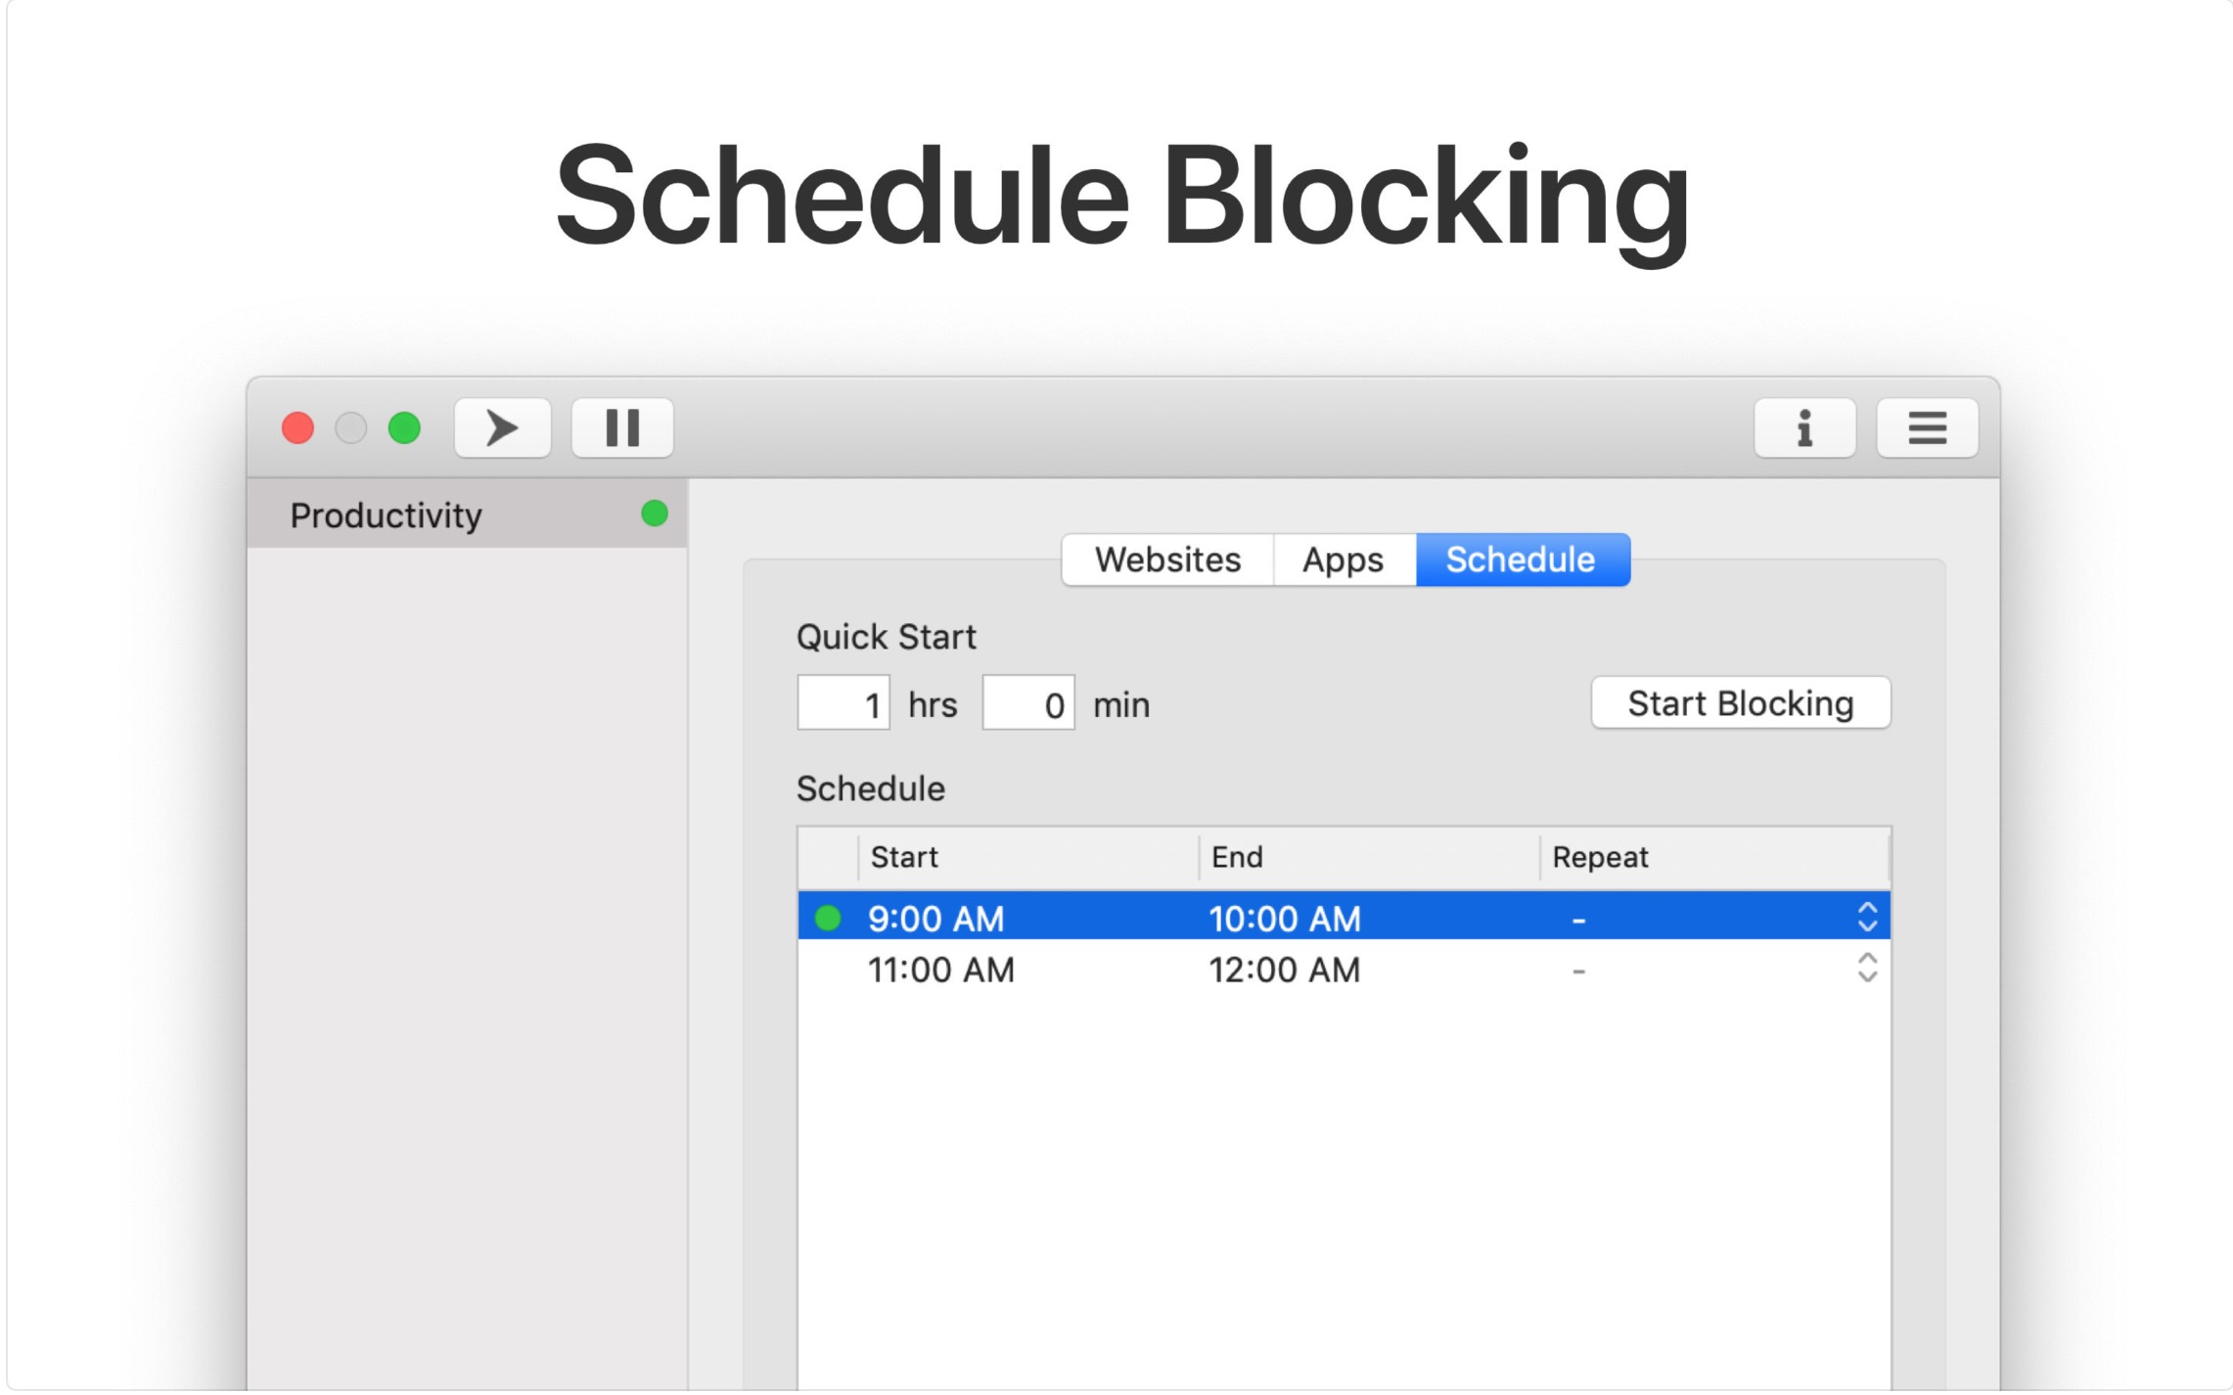
Task: Click the green zoom window button
Action: 404,427
